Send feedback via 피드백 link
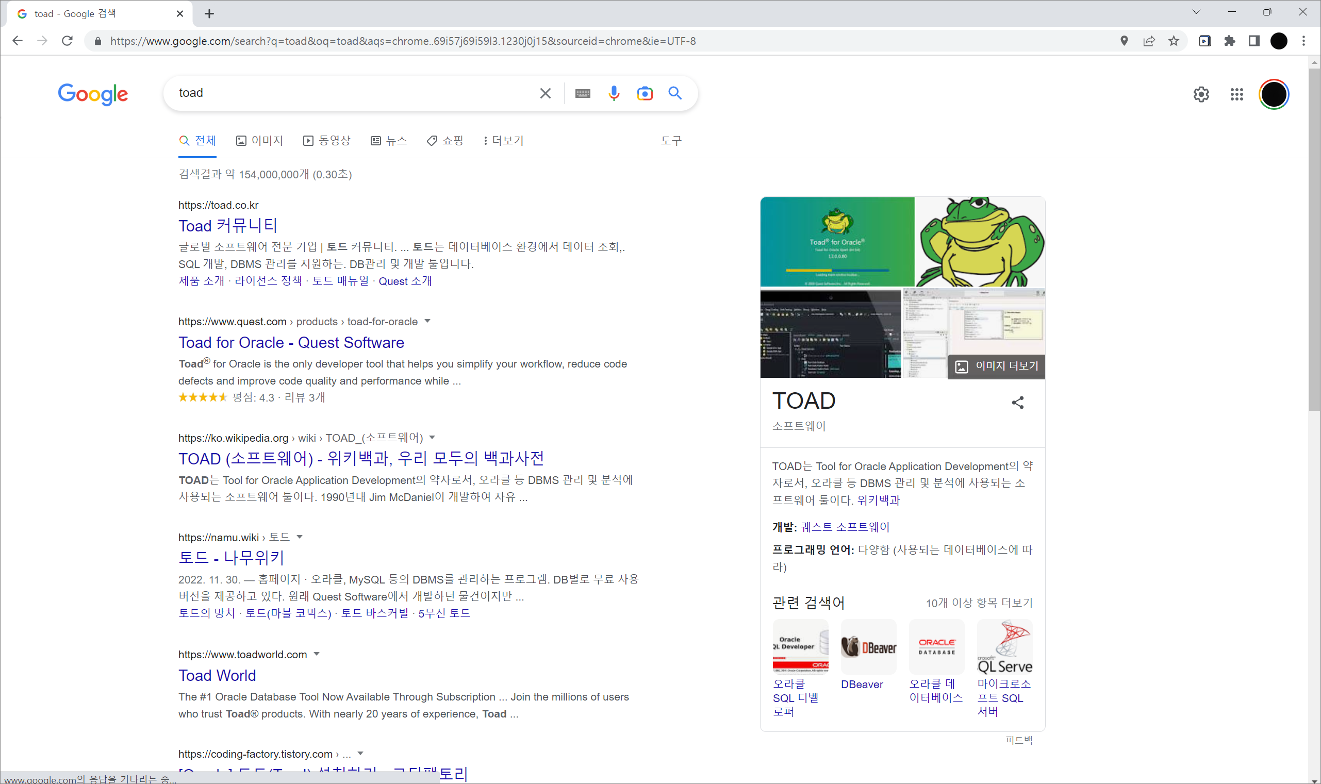Image resolution: width=1321 pixels, height=784 pixels. (1019, 740)
